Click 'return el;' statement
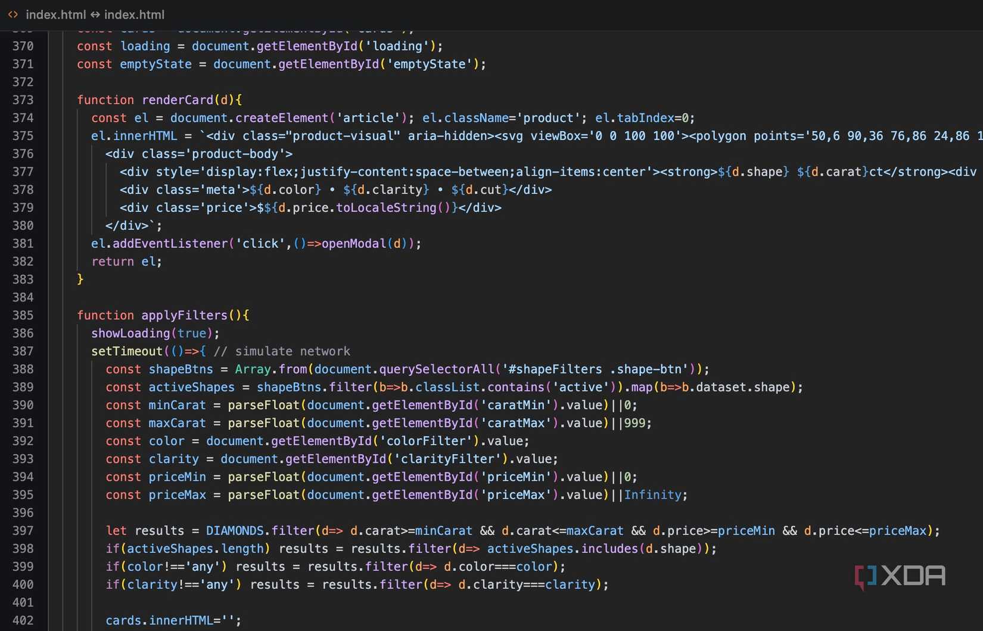Image resolution: width=983 pixels, height=631 pixels. [x=126, y=262]
